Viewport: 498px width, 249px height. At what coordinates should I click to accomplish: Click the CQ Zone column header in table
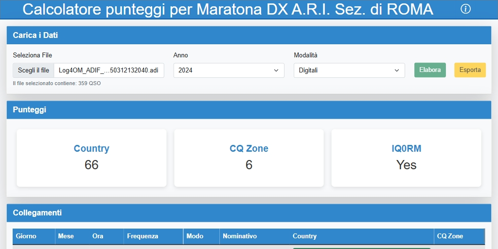click(459, 236)
